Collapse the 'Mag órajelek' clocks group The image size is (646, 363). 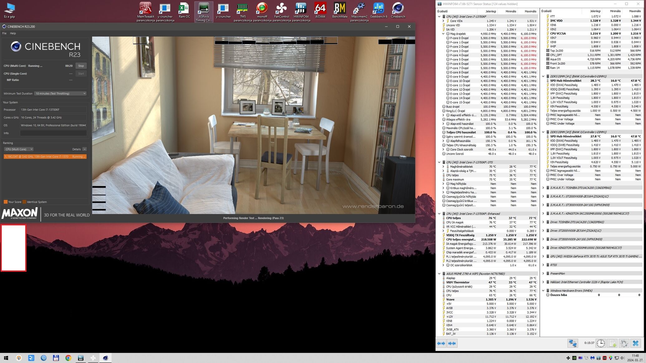(443, 34)
